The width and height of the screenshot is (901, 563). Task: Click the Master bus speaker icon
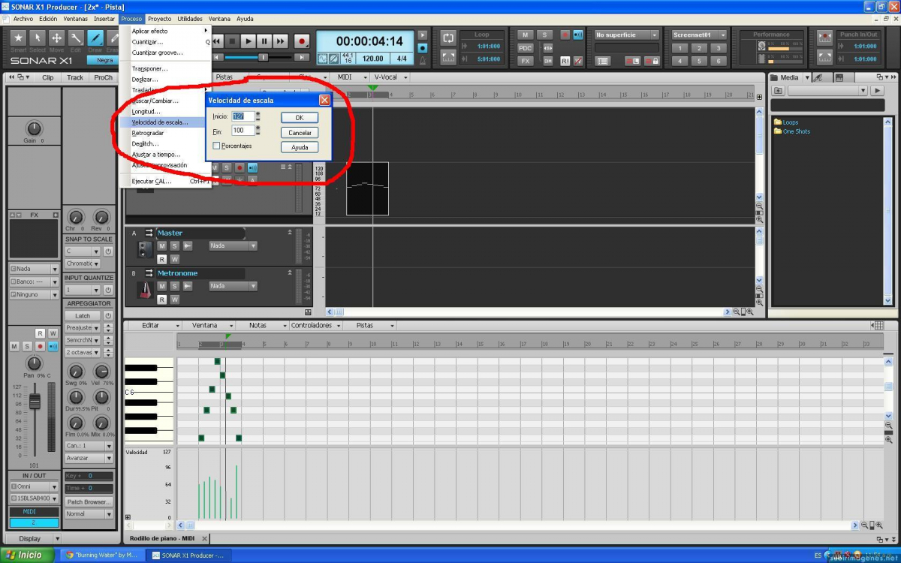click(x=144, y=251)
